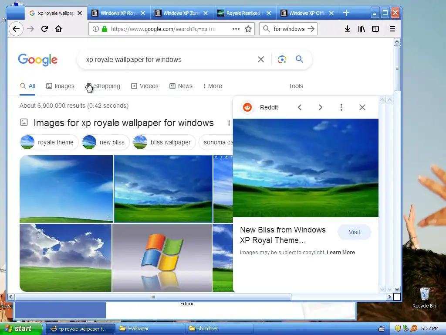Select the All results tab
446x335 pixels.
coord(27,86)
